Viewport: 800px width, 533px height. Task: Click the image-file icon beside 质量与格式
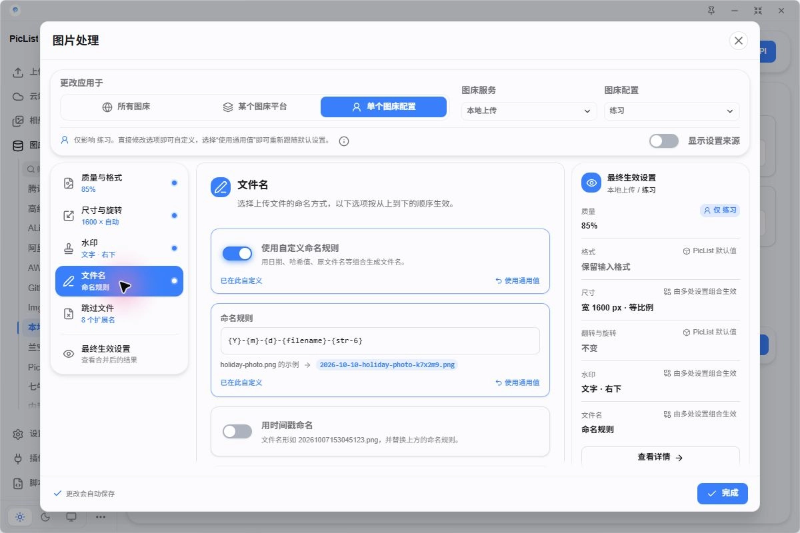69,183
